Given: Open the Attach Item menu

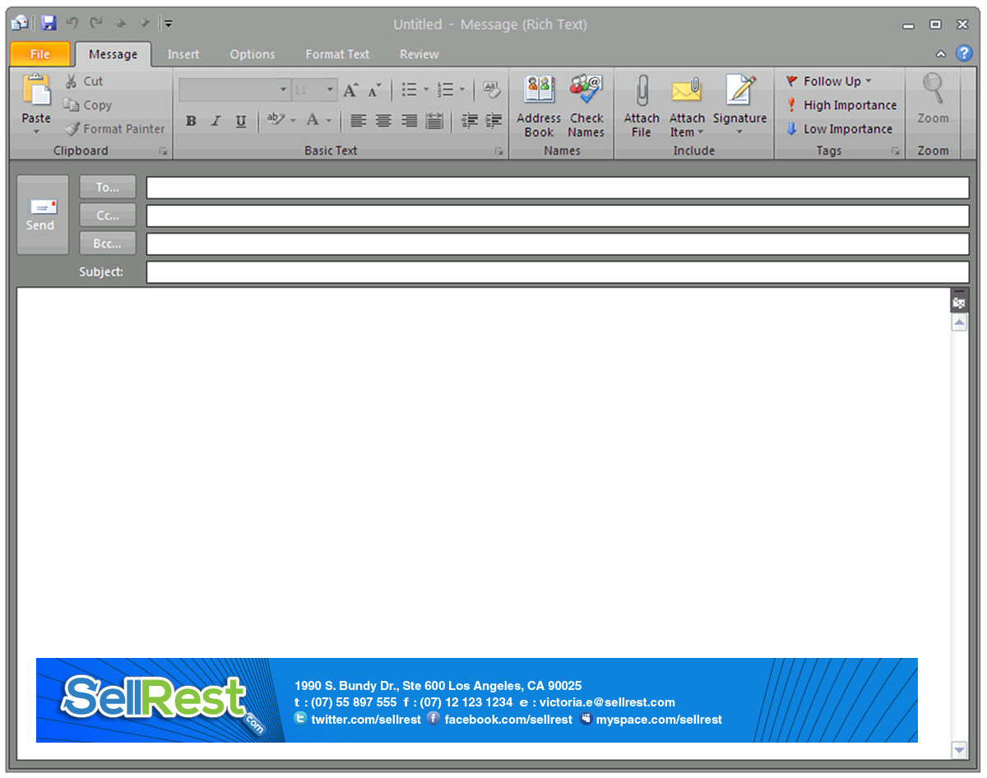Looking at the screenshot, I should tap(687, 106).
